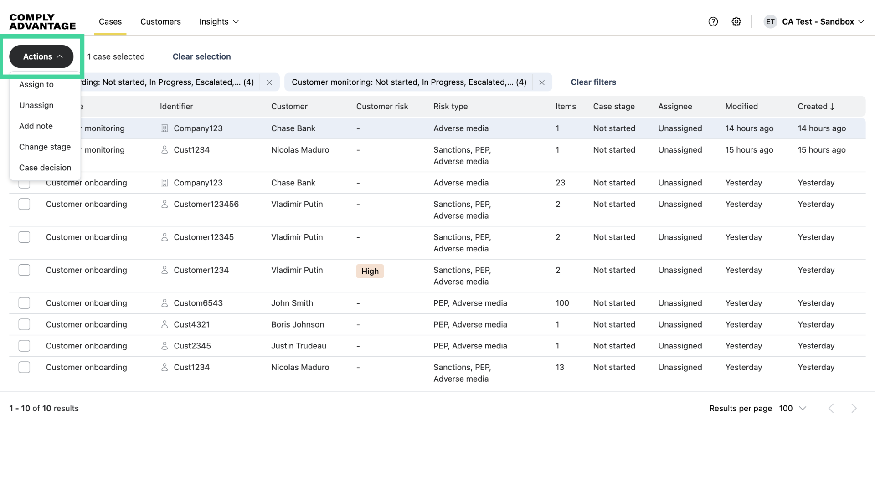
Task: Click the ET user avatar
Action: click(x=770, y=21)
